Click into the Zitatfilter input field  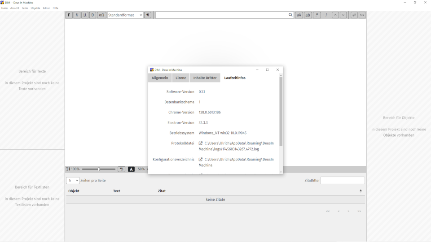point(342,180)
